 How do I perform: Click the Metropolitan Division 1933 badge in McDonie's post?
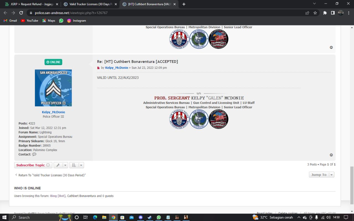pyautogui.click(x=179, y=119)
